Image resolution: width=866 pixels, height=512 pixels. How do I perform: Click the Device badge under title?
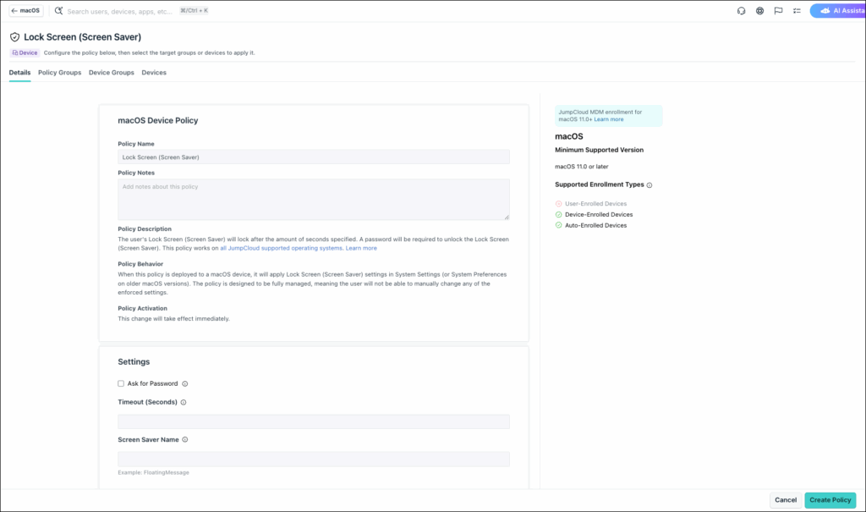pos(25,53)
